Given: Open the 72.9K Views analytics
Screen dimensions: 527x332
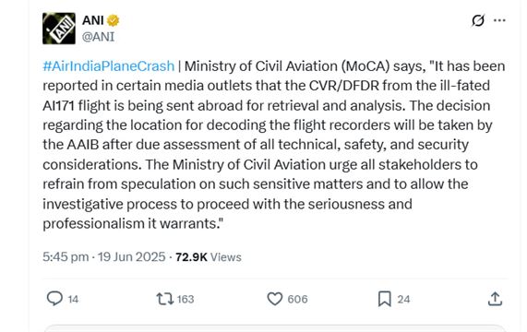Looking at the screenshot, I should pos(209,257).
